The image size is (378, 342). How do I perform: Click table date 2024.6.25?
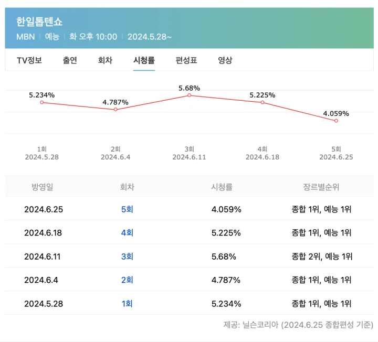click(44, 209)
